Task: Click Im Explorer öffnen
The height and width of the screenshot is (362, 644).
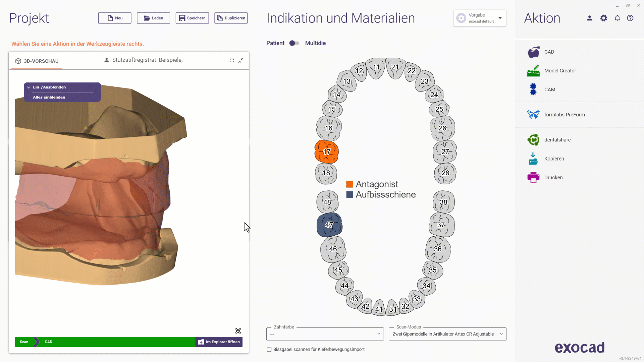Action: tap(219, 342)
